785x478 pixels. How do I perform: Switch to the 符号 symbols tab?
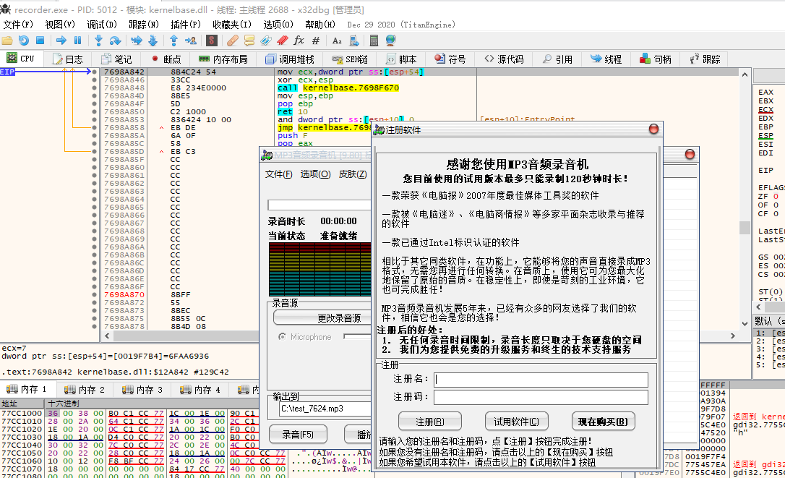[x=450, y=59]
